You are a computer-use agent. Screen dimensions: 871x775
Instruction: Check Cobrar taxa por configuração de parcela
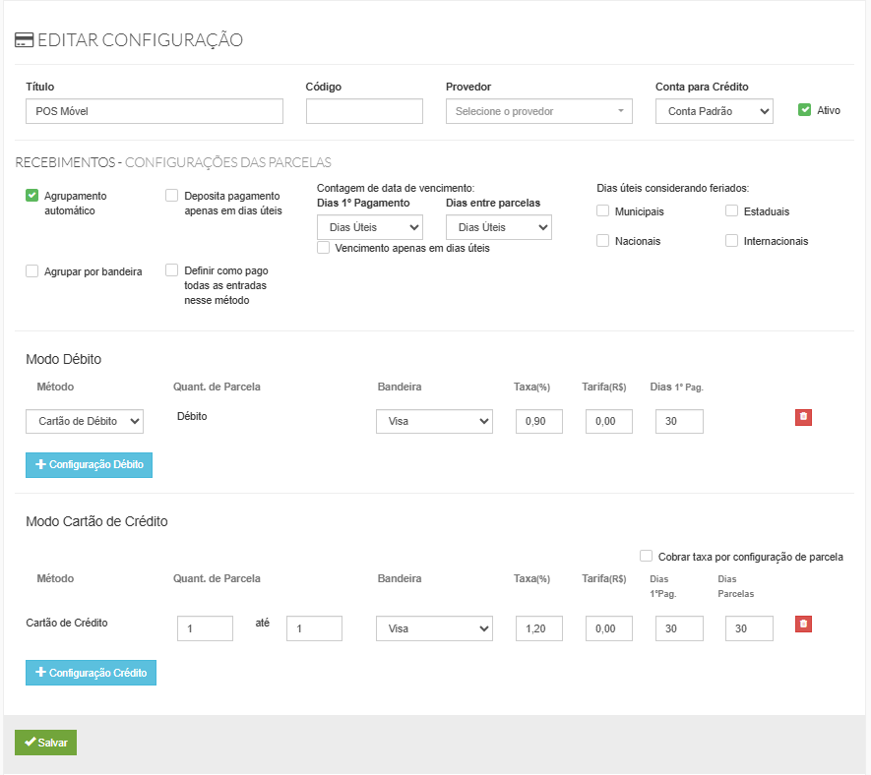pos(647,556)
